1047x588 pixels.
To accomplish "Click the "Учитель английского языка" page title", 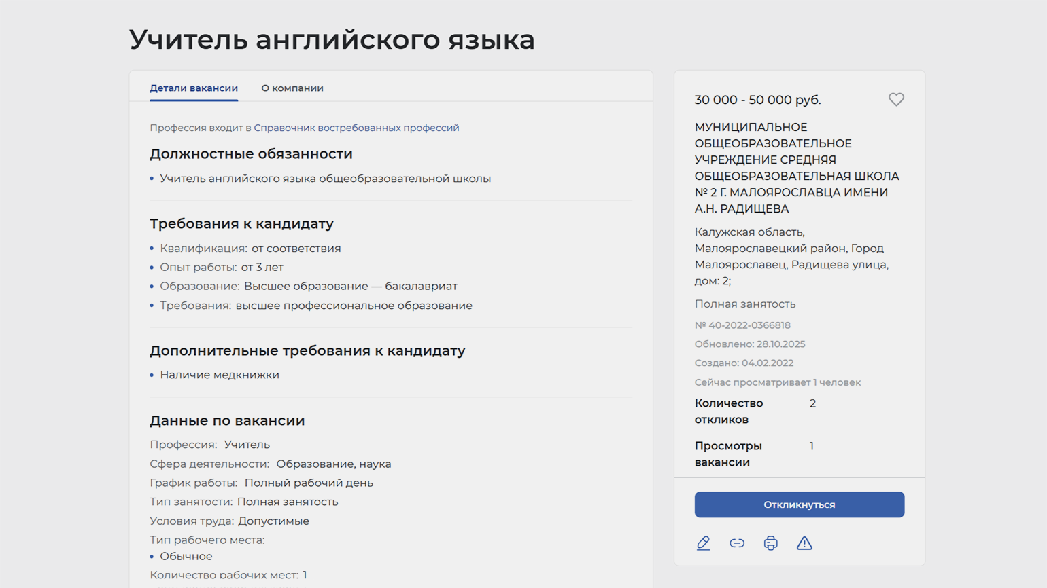I will pyautogui.click(x=332, y=39).
